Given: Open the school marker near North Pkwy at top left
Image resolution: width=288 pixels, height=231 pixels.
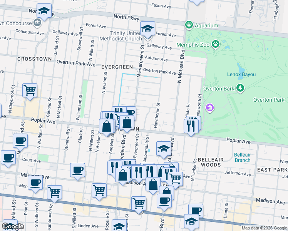Looking at the screenshot, I should click(44, 11).
